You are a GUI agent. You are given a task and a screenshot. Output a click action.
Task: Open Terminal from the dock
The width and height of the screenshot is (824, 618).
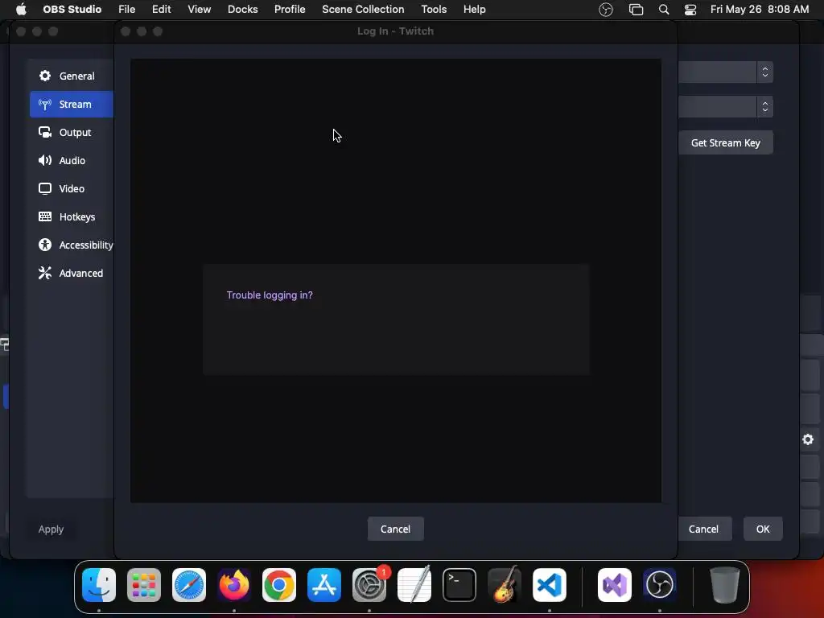[459, 585]
